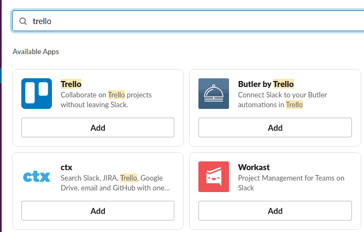Click the search magnifier icon
Viewport: 364px width, 232px height.
click(x=23, y=21)
